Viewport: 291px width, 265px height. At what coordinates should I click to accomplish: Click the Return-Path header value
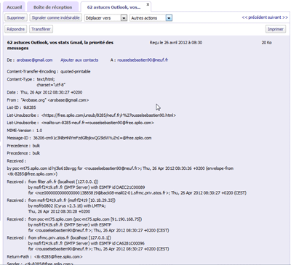[x=58, y=257]
